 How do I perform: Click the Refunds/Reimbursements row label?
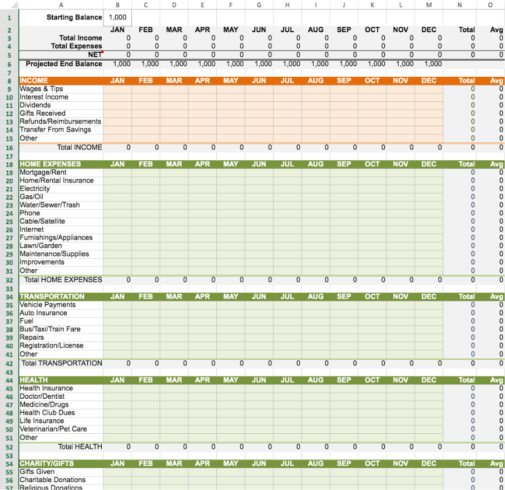(60, 121)
